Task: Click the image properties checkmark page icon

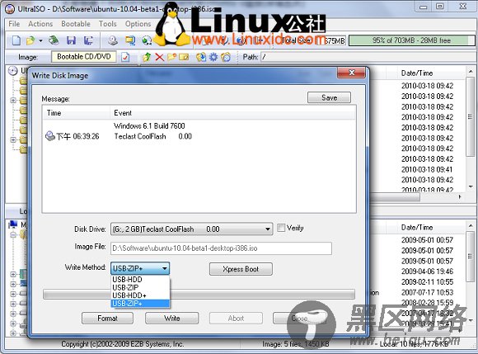Action: (125, 57)
